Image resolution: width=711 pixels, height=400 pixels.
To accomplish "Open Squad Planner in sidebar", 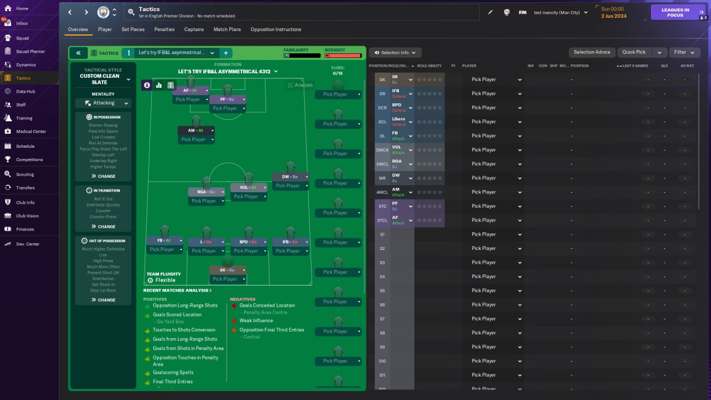I will coord(31,52).
